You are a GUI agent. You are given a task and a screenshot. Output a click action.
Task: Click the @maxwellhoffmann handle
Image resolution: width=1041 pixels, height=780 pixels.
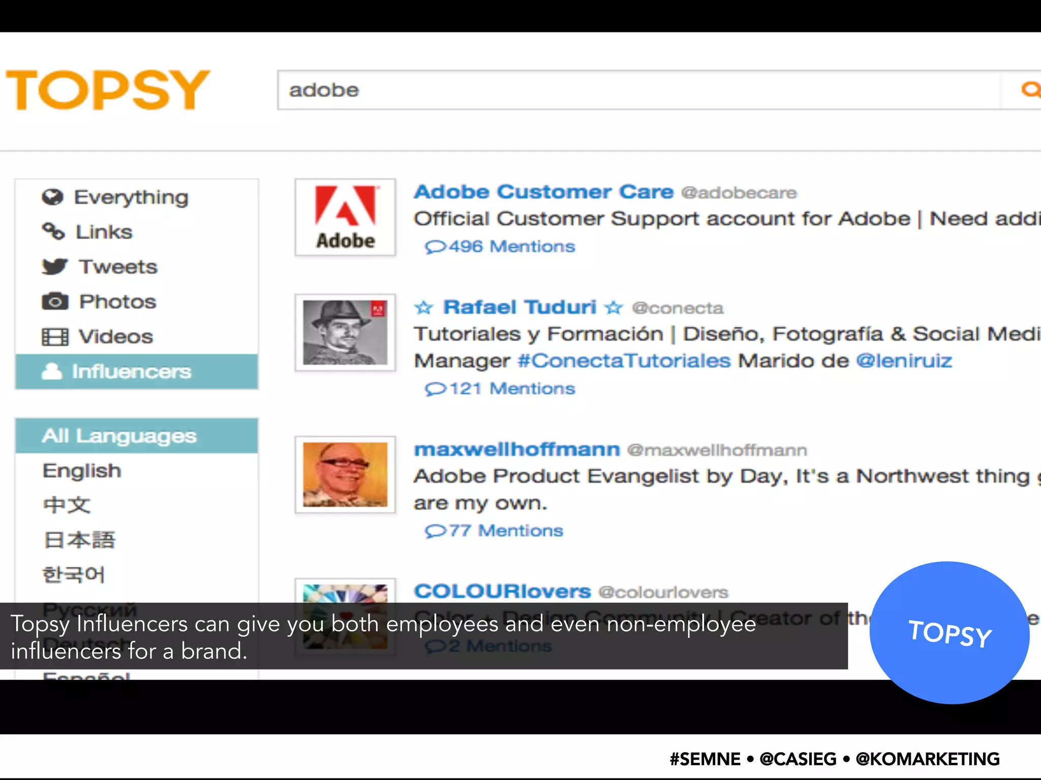pos(717,450)
